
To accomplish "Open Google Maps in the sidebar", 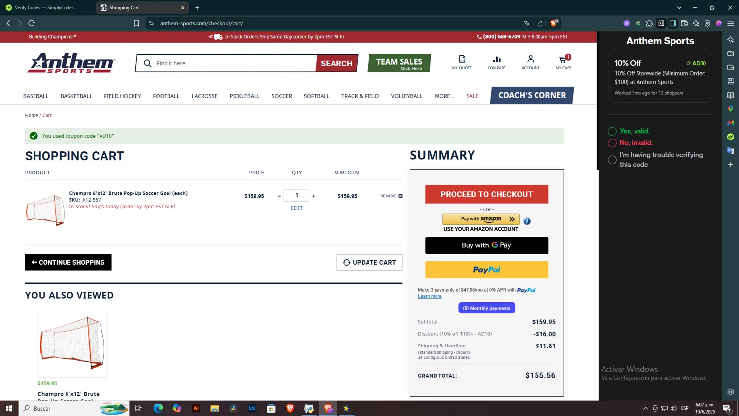I will (x=731, y=109).
